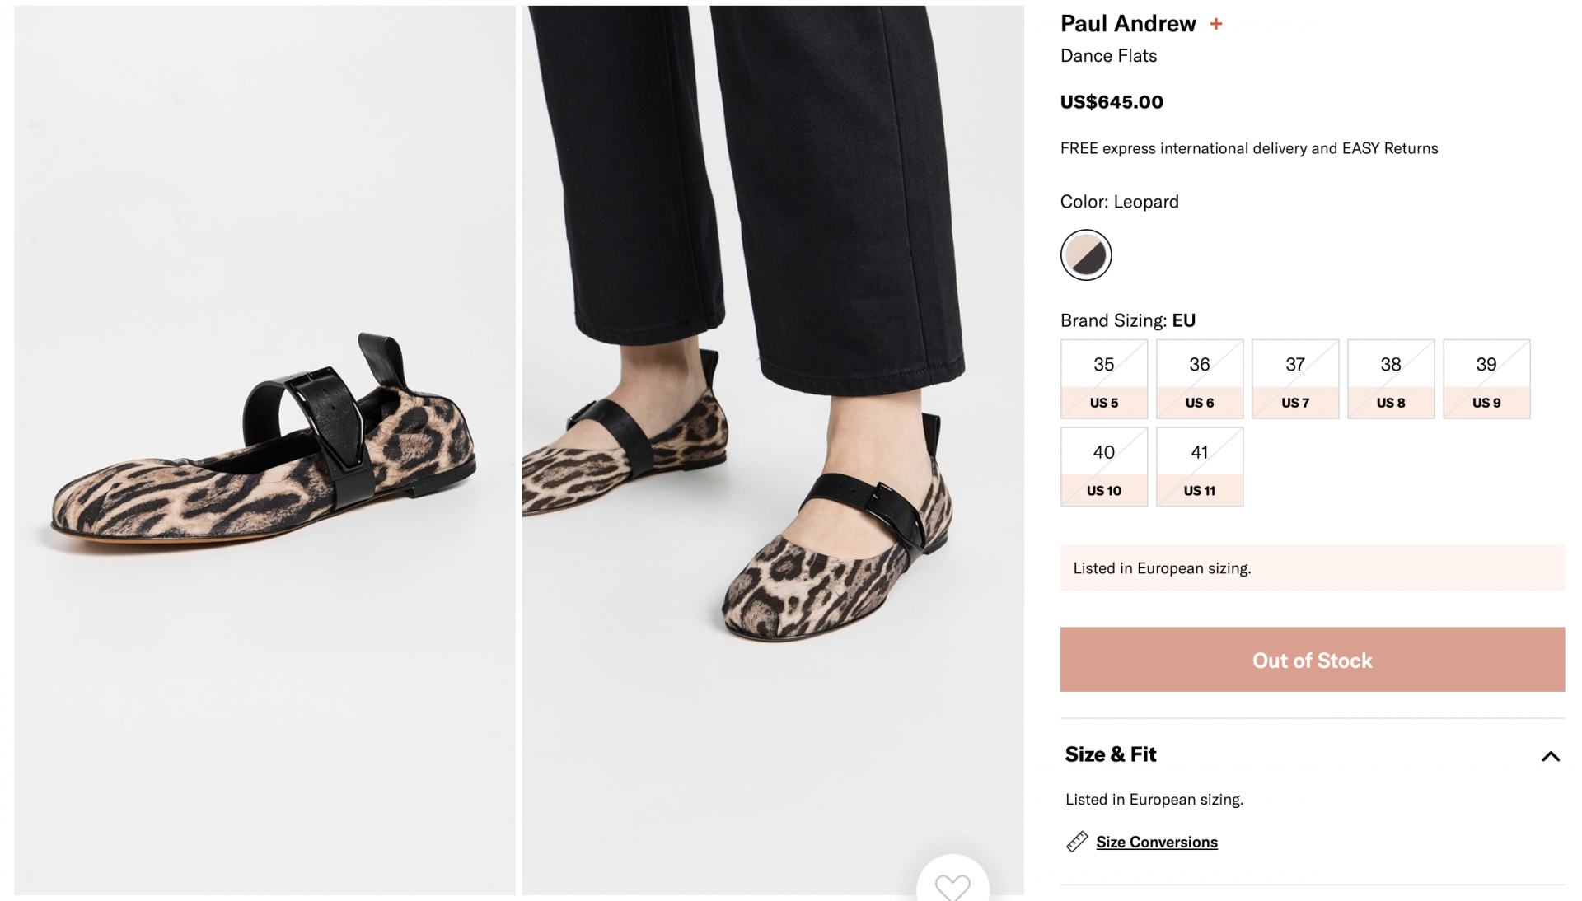
Task: Collapse the Size & Fit section chevron
Action: click(1550, 756)
